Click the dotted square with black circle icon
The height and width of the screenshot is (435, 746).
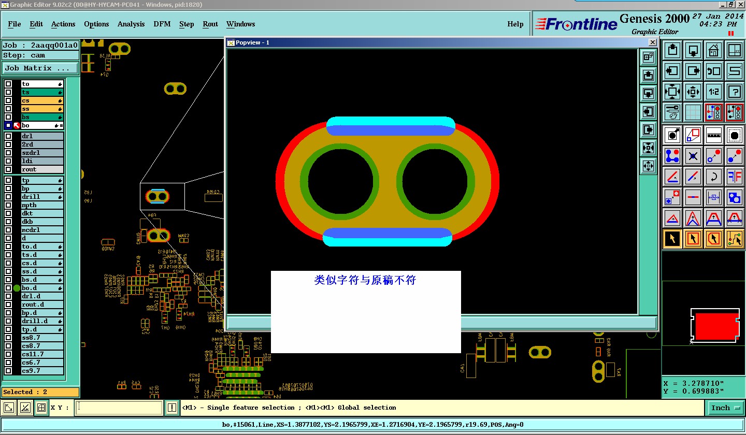pyautogui.click(x=735, y=136)
